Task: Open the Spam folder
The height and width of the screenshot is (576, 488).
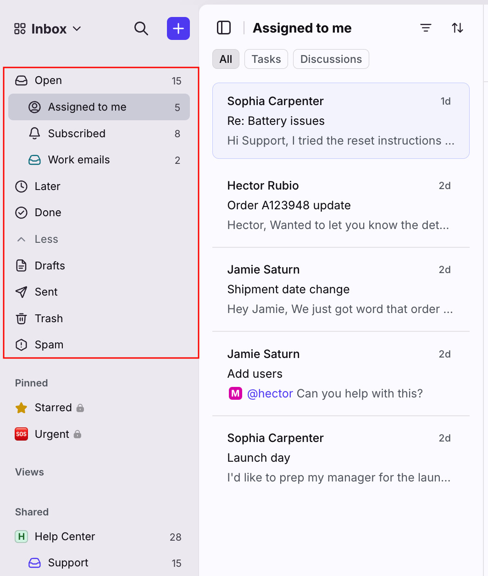Action: 99,345
